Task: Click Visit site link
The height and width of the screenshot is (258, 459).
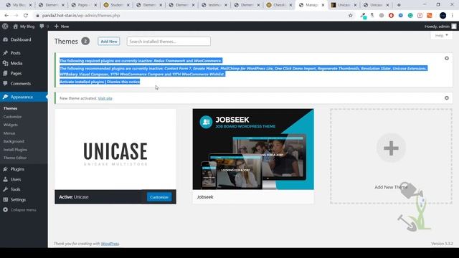Action: pyautogui.click(x=105, y=98)
